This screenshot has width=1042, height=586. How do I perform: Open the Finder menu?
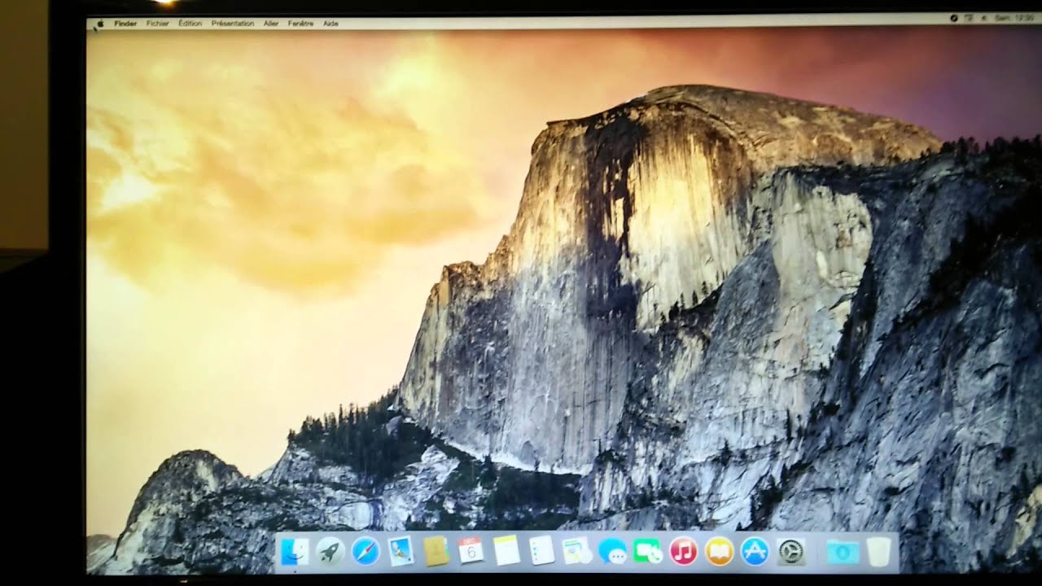(x=125, y=24)
